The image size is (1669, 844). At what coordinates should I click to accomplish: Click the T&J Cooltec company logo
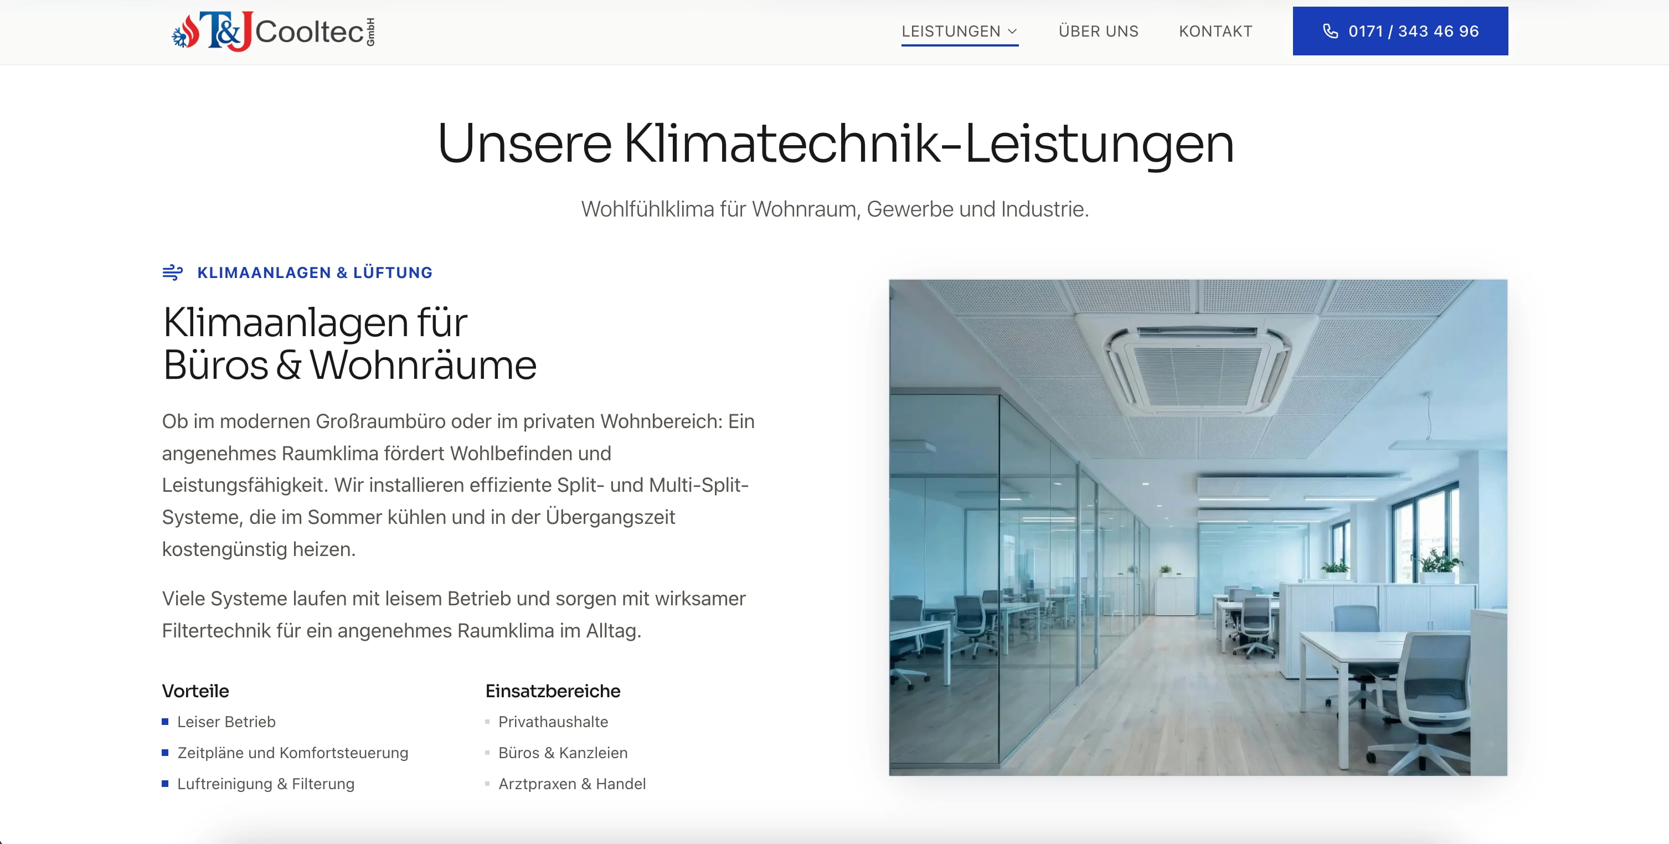click(x=271, y=31)
